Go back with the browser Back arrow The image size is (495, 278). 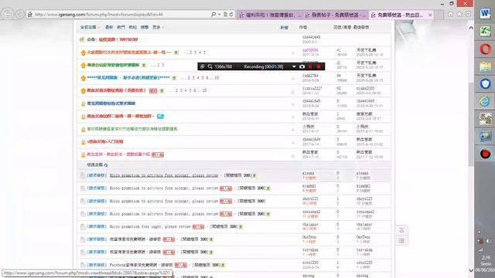click(x=7, y=14)
